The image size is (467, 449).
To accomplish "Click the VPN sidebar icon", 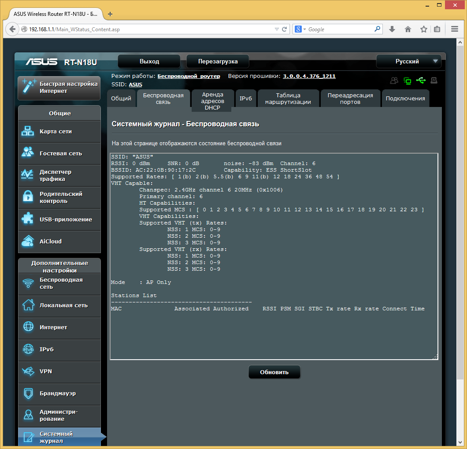I will pos(28,371).
